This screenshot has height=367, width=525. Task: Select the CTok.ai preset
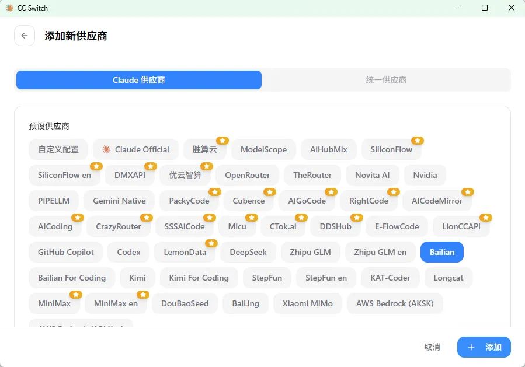click(283, 227)
